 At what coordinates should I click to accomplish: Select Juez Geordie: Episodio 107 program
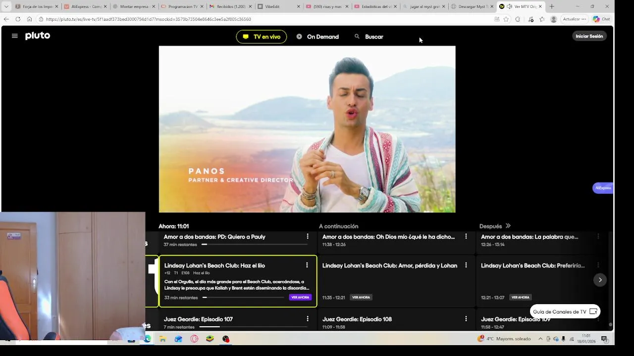(238, 320)
